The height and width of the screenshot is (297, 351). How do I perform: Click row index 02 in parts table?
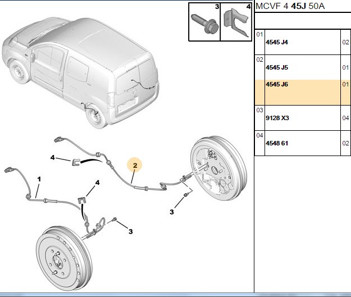(259, 60)
